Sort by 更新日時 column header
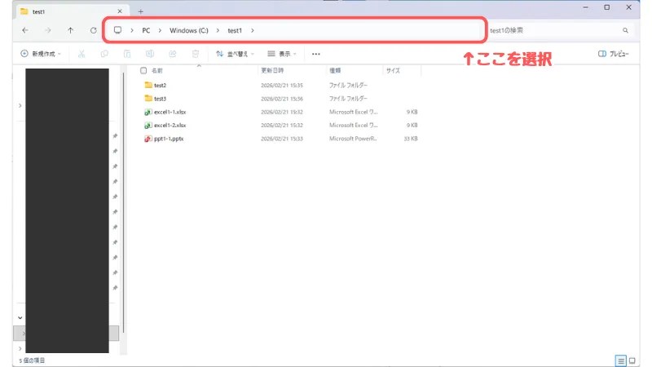Viewport: 652px width, 367px height. pos(272,71)
